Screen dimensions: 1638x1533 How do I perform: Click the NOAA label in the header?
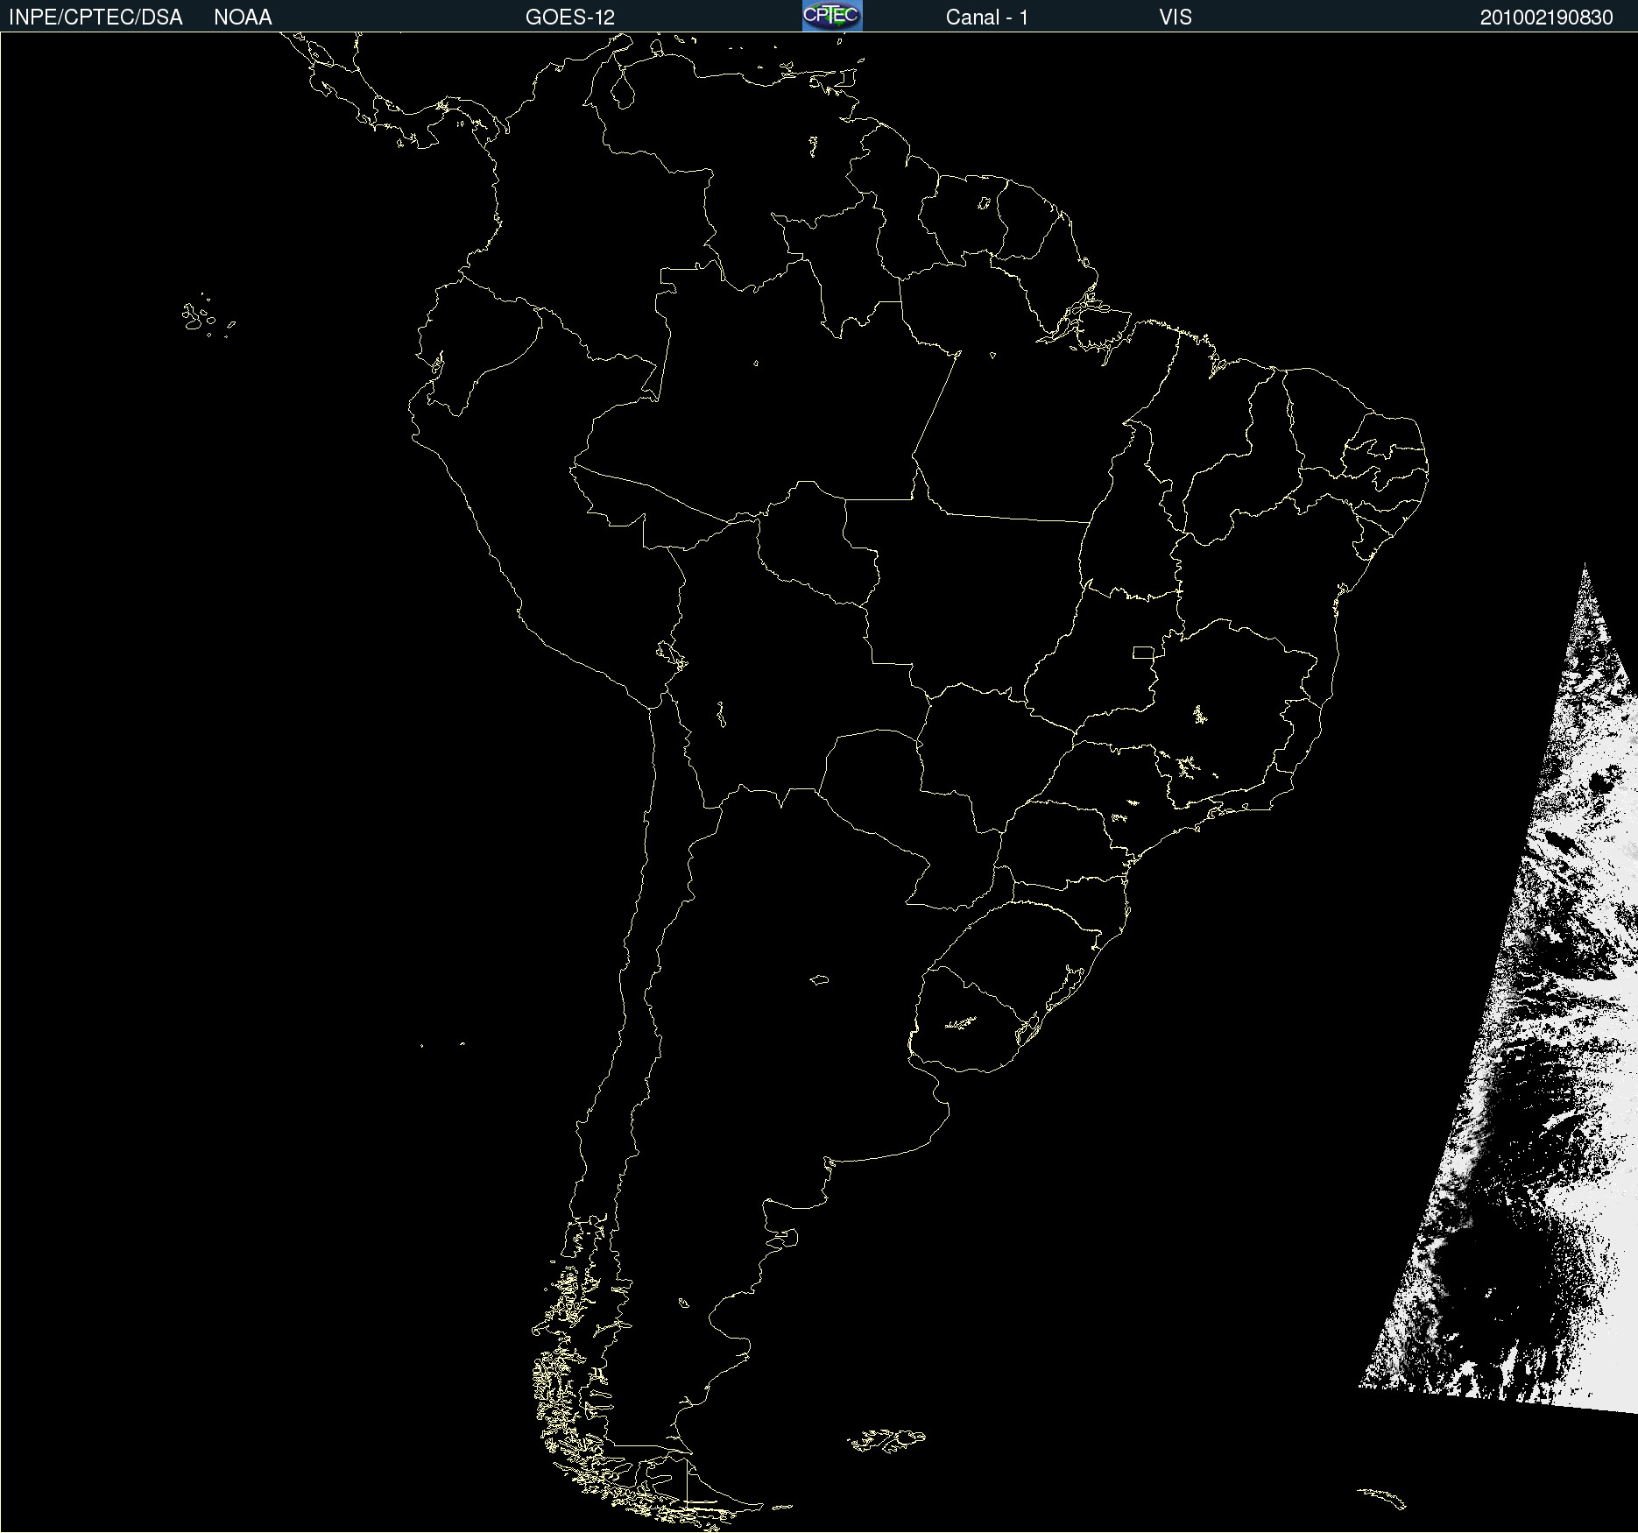pyautogui.click(x=243, y=18)
